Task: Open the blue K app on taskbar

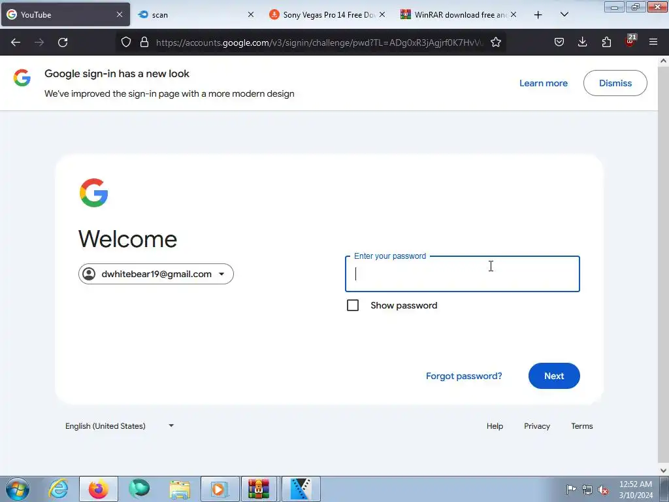Action: pyautogui.click(x=301, y=489)
